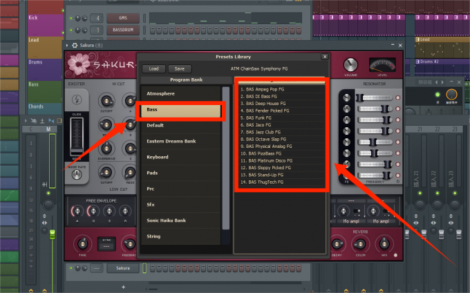Click the Hi Cut Cutoff knob
The height and width of the screenshot is (293, 470).
click(x=106, y=102)
